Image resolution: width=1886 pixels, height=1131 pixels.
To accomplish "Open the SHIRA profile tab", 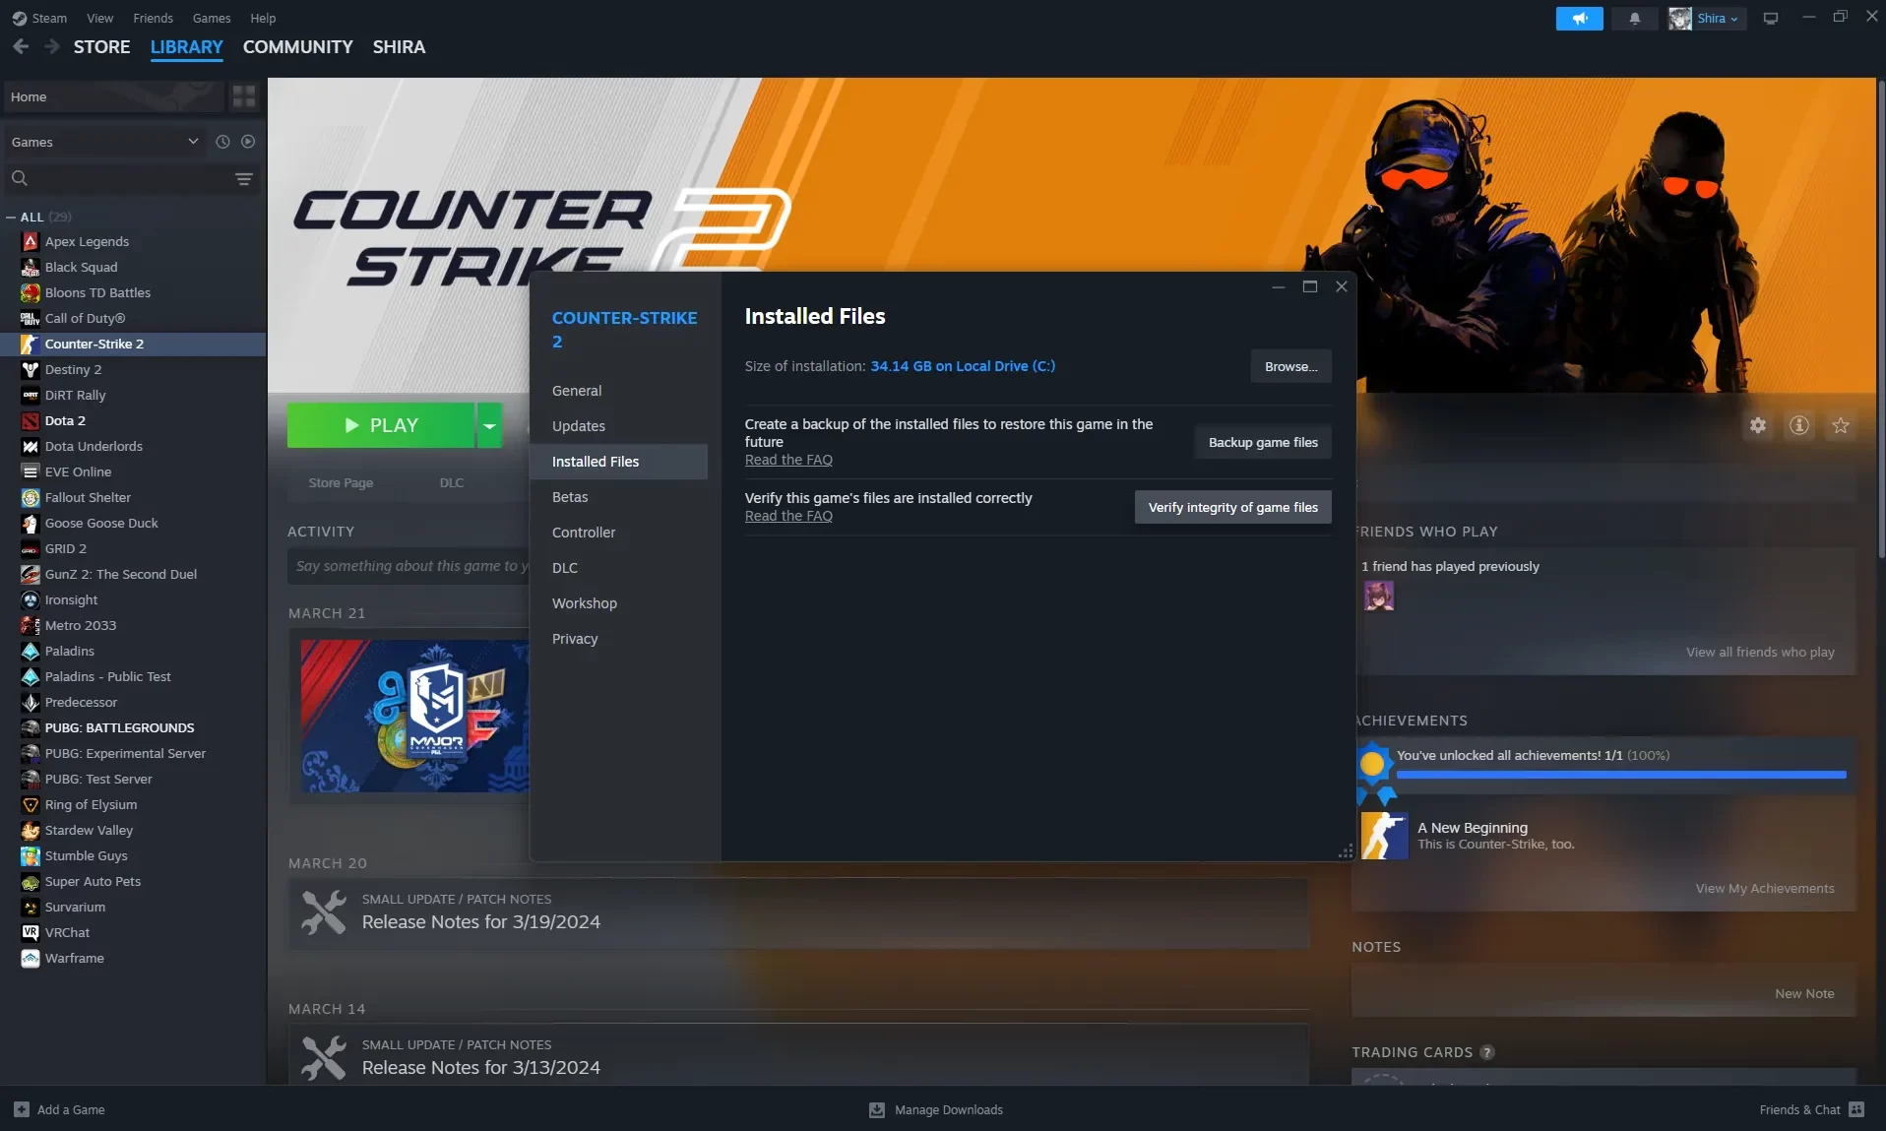I will click(x=399, y=46).
